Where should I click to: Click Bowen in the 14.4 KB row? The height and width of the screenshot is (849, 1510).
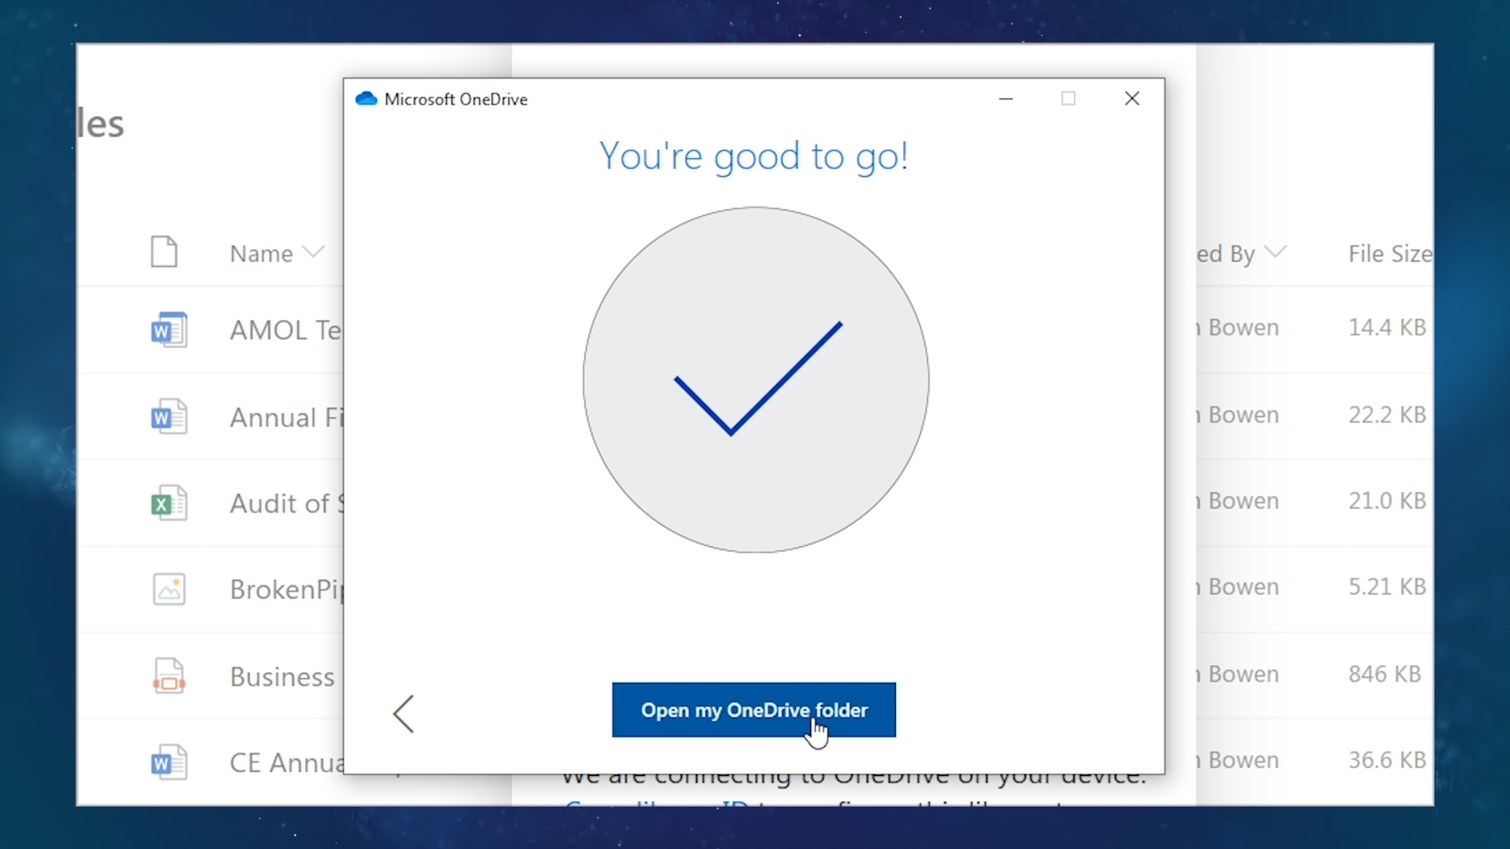(1243, 327)
